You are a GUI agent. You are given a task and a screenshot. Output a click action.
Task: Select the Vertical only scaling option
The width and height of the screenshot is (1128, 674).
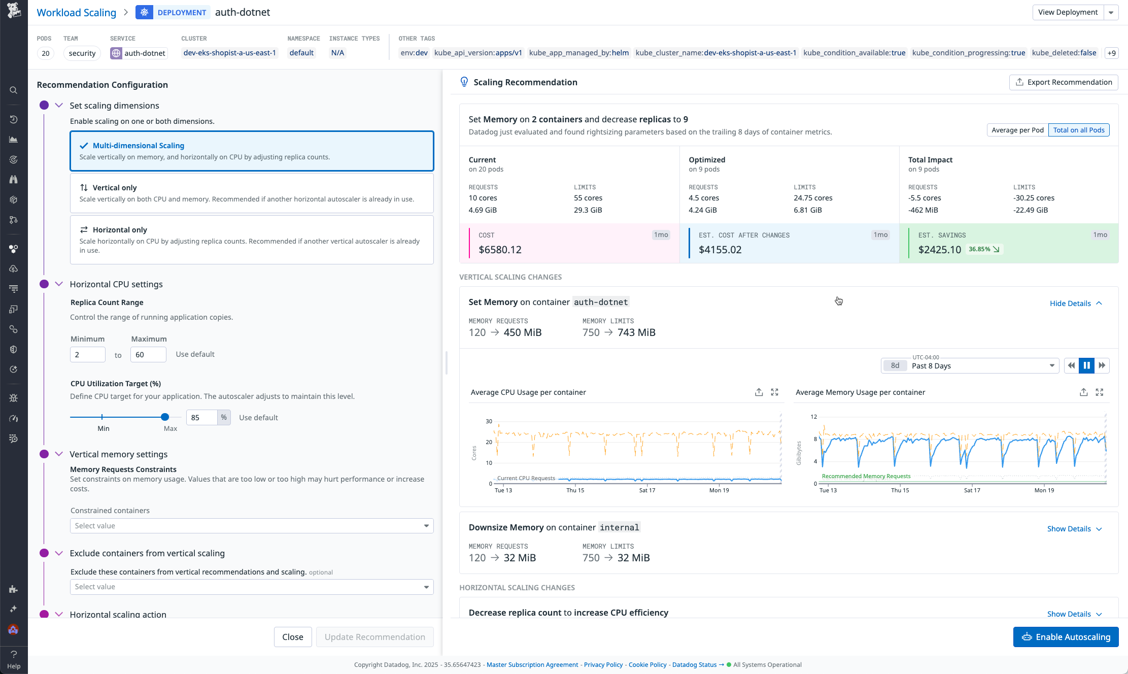[x=252, y=193]
